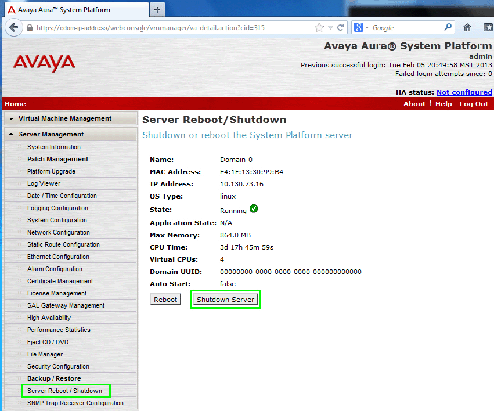Open SNMP Trap Receiver Configuration
The width and height of the screenshot is (494, 411).
(x=75, y=403)
